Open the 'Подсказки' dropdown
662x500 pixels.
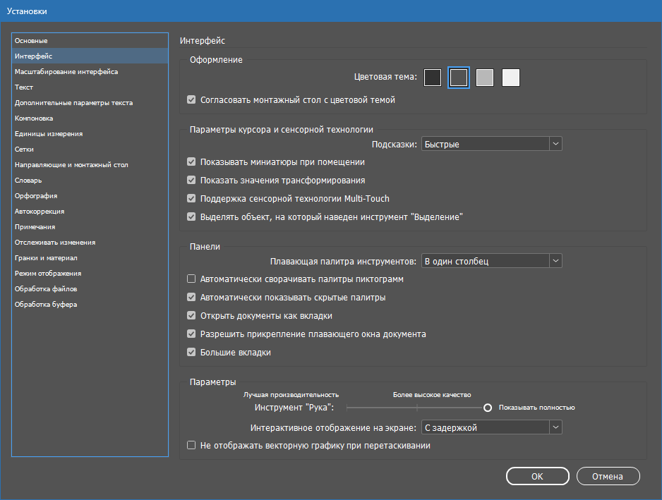[x=491, y=144]
